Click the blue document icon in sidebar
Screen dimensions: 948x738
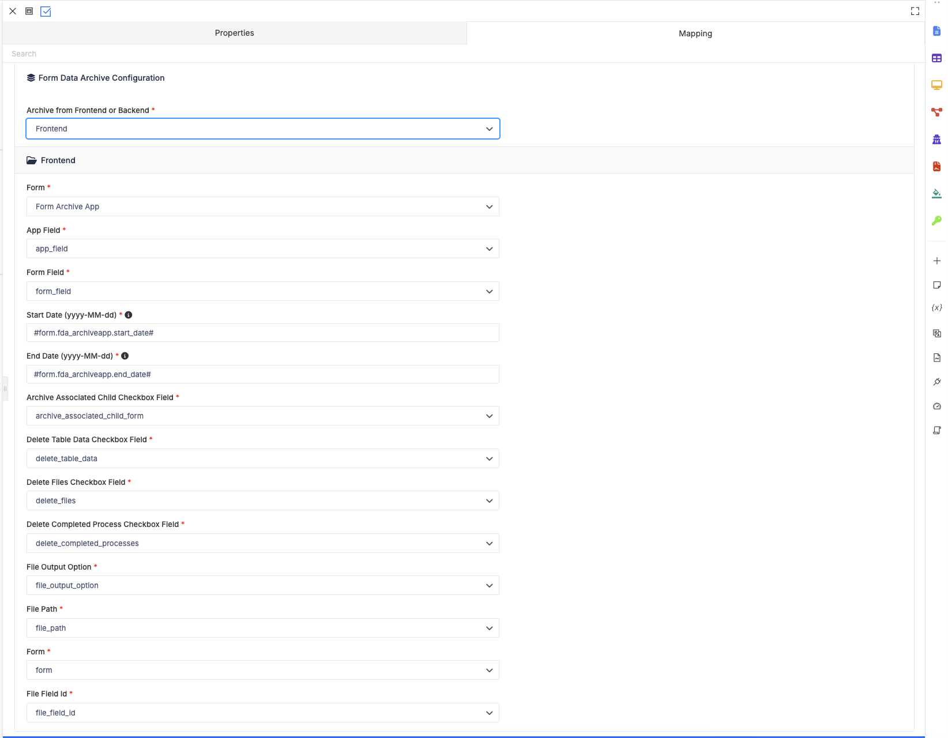pyautogui.click(x=936, y=31)
